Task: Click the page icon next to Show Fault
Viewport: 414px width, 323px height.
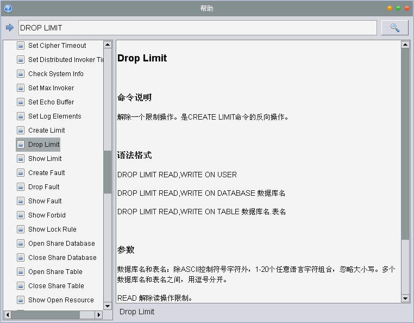Action: pyautogui.click(x=21, y=201)
